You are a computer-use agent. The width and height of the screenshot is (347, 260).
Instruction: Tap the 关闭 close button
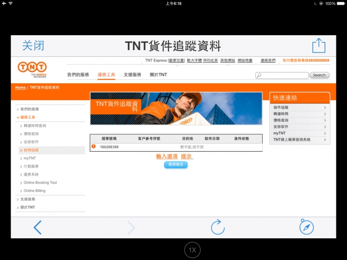[x=33, y=46]
